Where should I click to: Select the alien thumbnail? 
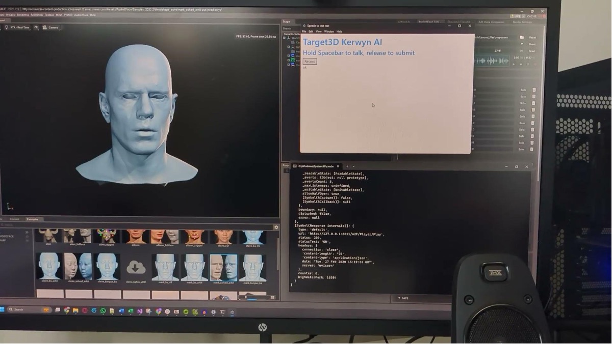click(48, 237)
